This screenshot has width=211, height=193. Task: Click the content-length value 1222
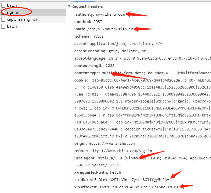[110, 66]
